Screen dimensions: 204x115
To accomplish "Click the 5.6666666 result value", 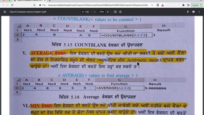I will (x=156, y=88).
